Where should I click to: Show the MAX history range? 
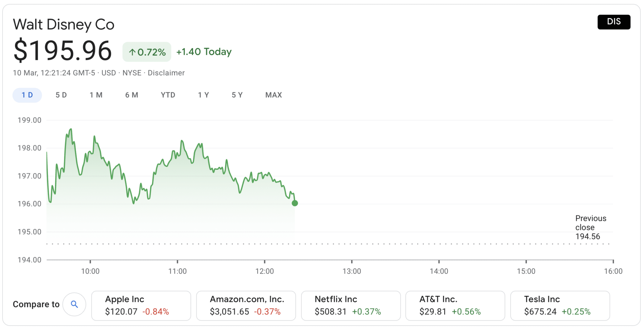(x=273, y=95)
